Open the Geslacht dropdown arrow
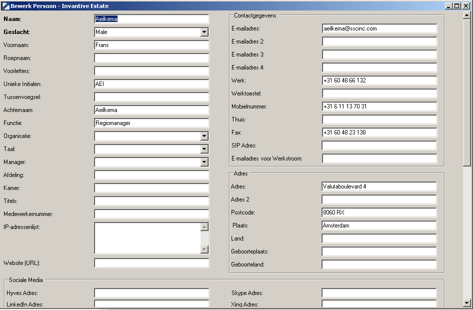This screenshot has height=310, width=473. pos(204,32)
